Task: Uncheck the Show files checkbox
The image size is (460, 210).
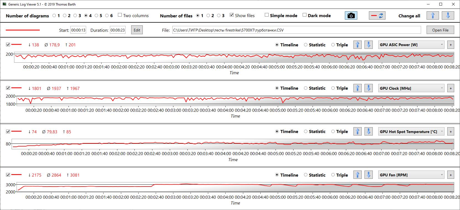Action: pos(232,15)
